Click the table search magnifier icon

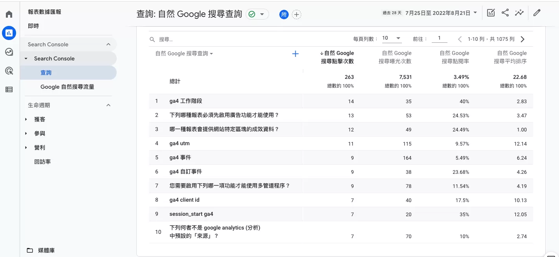coord(152,40)
